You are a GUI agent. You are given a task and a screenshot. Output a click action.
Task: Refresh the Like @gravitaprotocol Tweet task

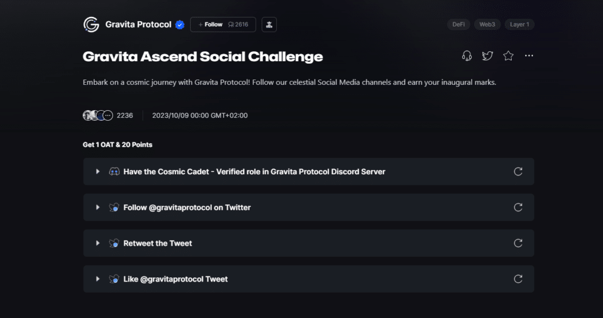(518, 279)
